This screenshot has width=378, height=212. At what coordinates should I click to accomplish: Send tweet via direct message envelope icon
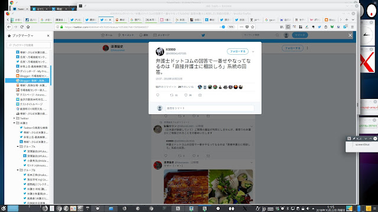tap(200, 95)
